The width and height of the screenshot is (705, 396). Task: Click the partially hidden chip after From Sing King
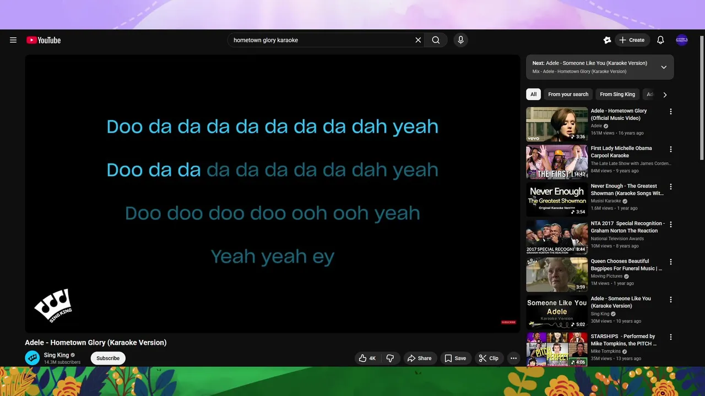click(x=649, y=95)
